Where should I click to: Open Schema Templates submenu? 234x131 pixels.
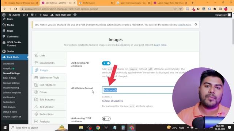click(x=12, y=92)
